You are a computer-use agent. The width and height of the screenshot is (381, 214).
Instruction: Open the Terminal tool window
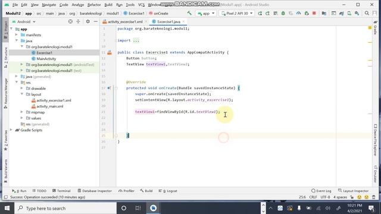[x=61, y=191]
